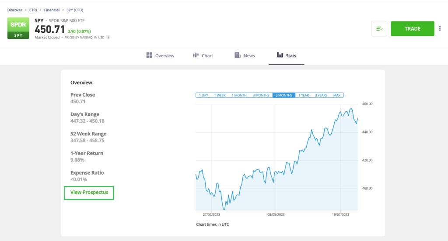Switch to the Chart tab
Screen dimensions: 448x241
[x=203, y=55]
